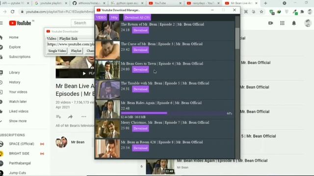Open the 360p quality selector
The image size is (314, 176).
tap(114, 18)
